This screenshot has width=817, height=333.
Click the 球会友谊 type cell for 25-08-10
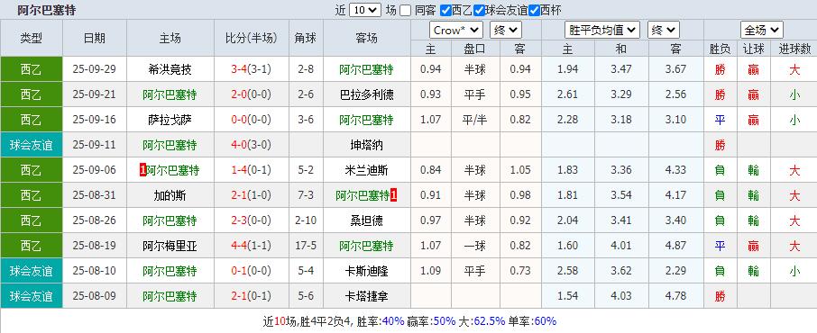pyautogui.click(x=32, y=271)
